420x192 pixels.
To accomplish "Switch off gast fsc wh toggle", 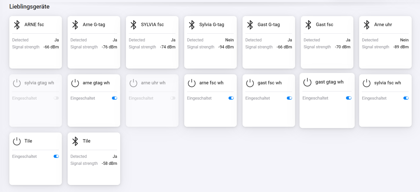I will pos(289,98).
